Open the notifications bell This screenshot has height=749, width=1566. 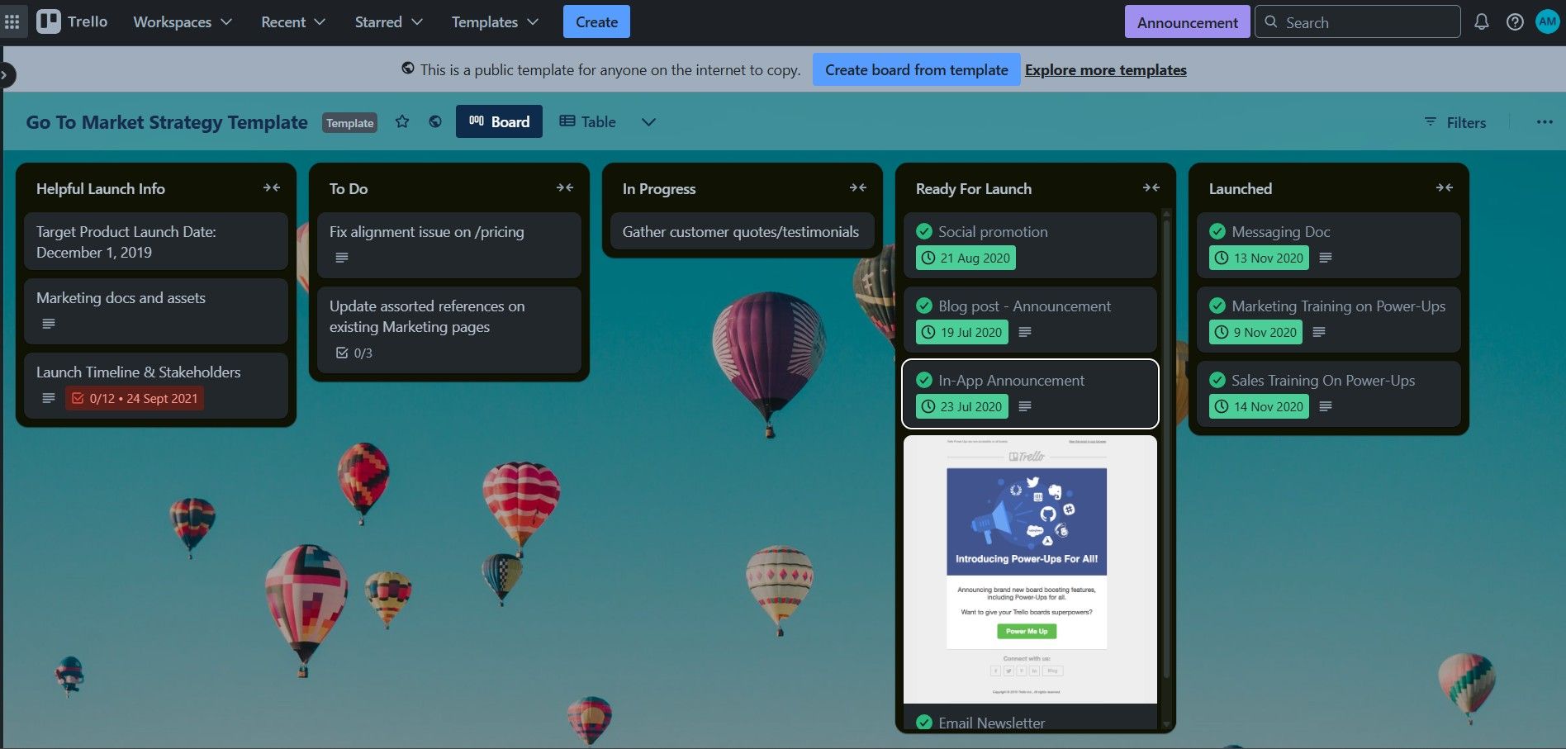click(1482, 22)
